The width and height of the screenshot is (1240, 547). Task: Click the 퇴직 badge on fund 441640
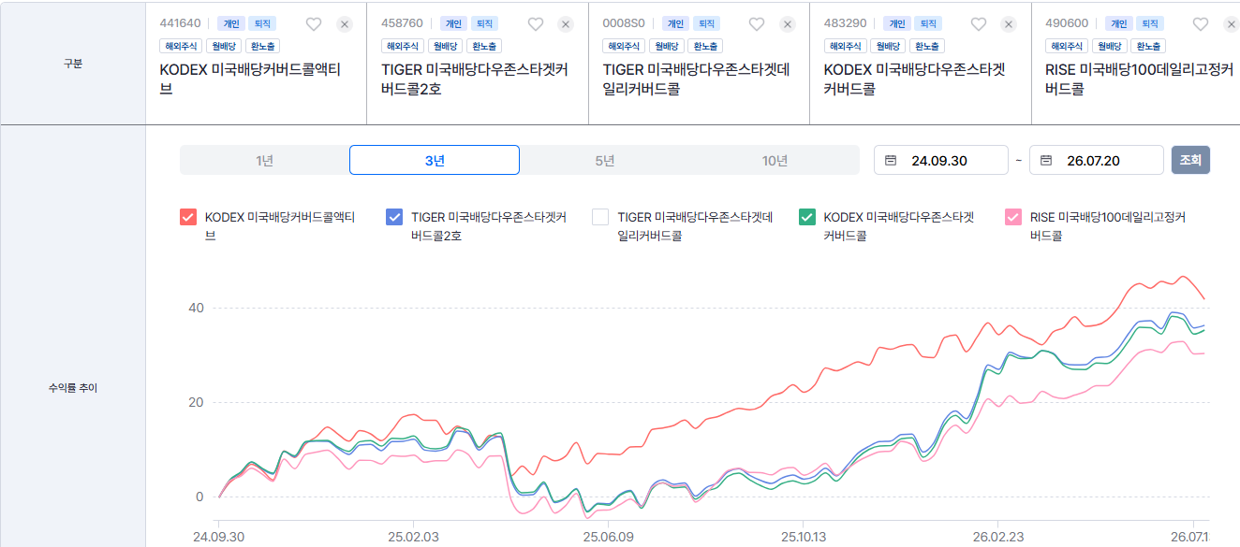[261, 23]
